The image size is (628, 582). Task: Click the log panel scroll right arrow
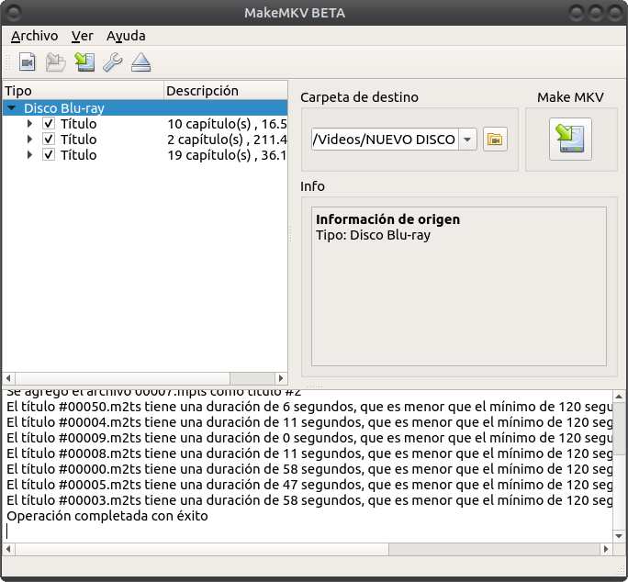pyautogui.click(x=606, y=549)
